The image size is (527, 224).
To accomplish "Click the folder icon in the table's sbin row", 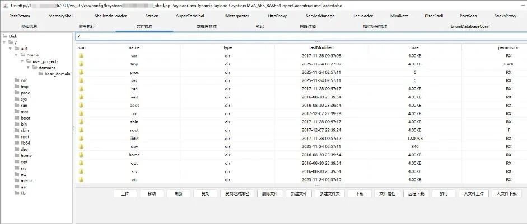I will pos(81,122).
